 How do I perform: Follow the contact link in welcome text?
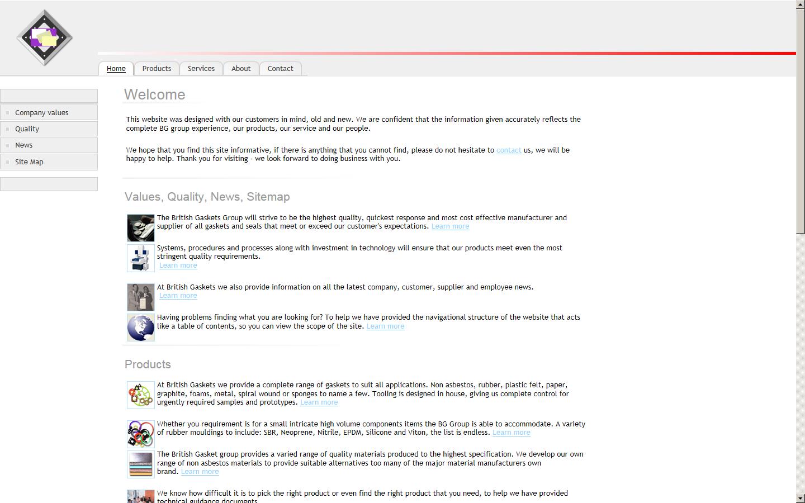click(x=508, y=150)
